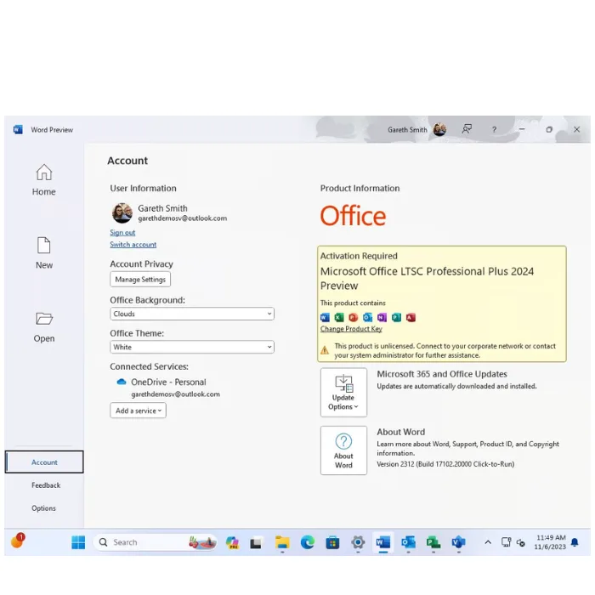Click the gareth email under OneDrive - Personal

175,394
